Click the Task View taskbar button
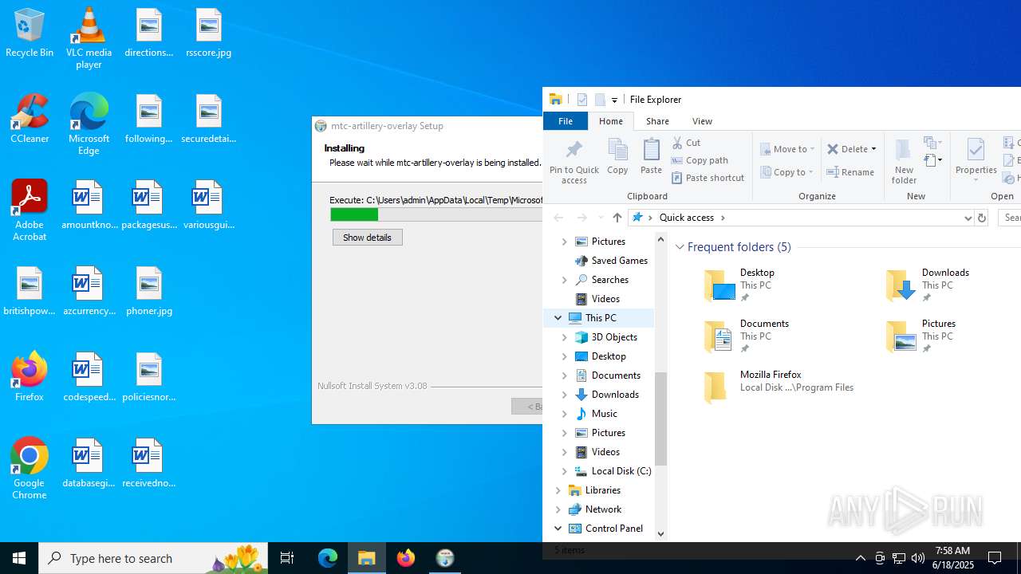The height and width of the screenshot is (574, 1021). 287,558
